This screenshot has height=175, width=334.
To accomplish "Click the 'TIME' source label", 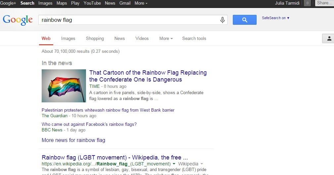I will coord(94,86).
